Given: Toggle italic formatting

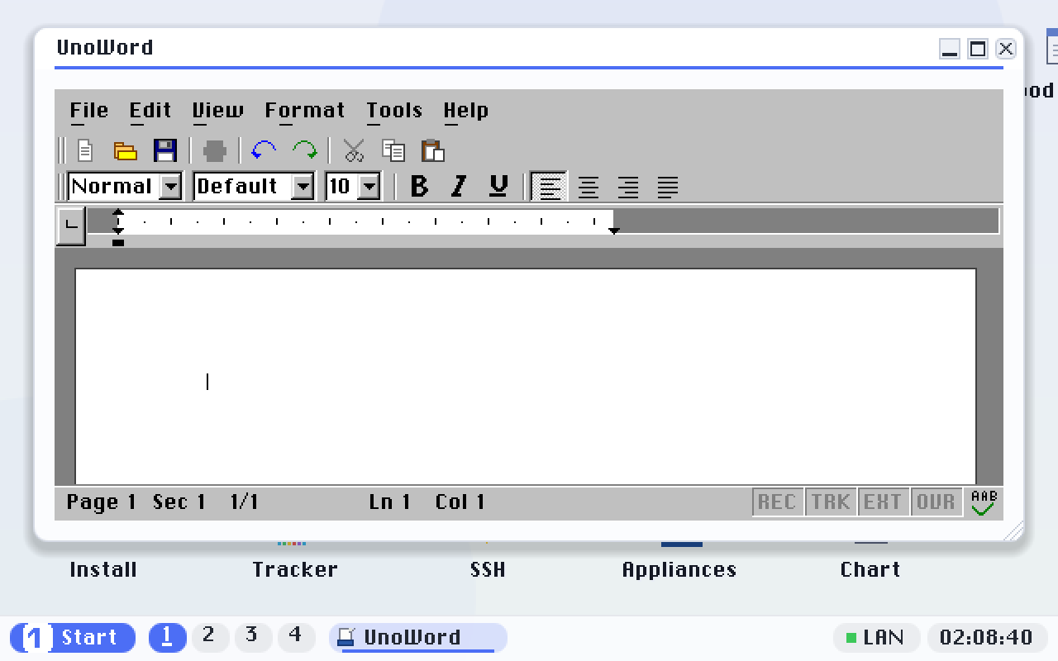Looking at the screenshot, I should pos(459,187).
